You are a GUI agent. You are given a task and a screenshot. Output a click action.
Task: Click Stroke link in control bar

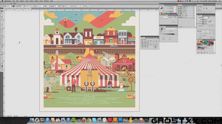(17, 6)
